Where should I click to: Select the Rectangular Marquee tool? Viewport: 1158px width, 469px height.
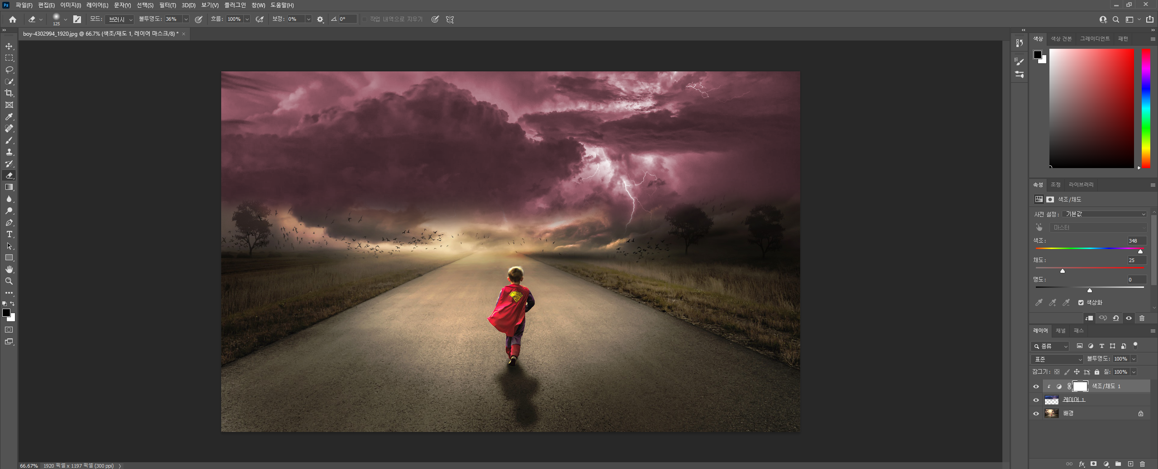tap(9, 58)
